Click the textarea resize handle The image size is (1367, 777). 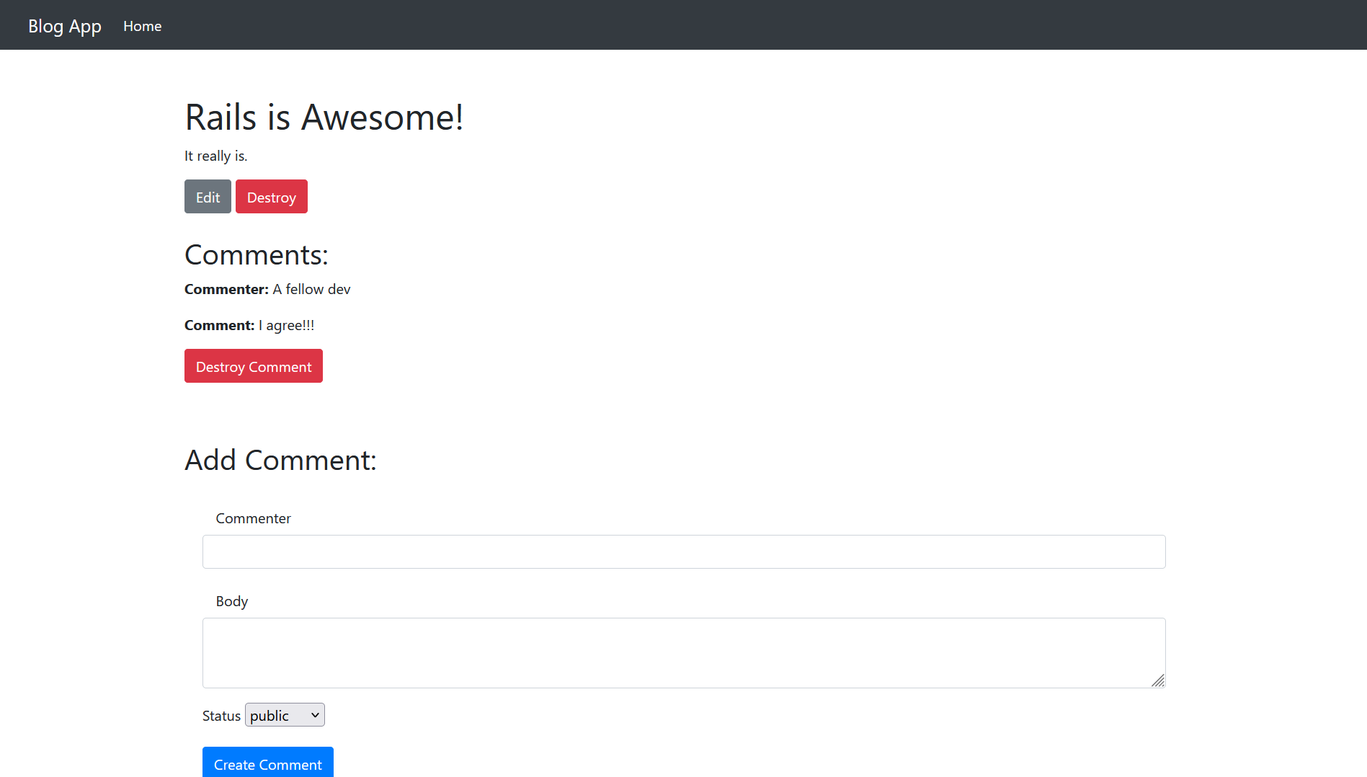1159,680
